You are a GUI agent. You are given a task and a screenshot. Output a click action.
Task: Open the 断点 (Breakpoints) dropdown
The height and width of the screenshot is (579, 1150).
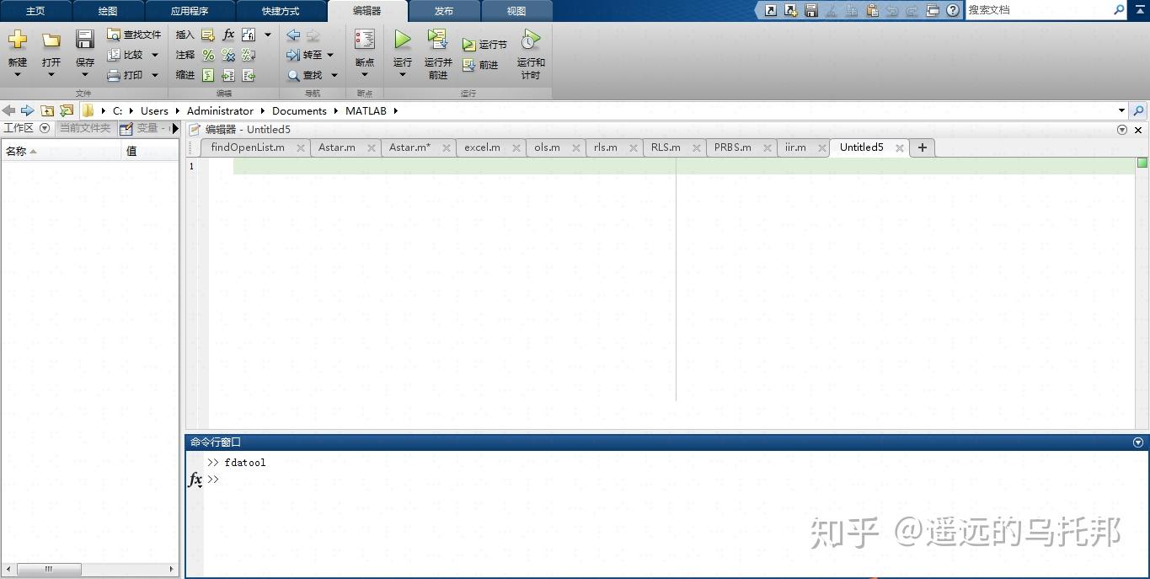pyautogui.click(x=364, y=74)
